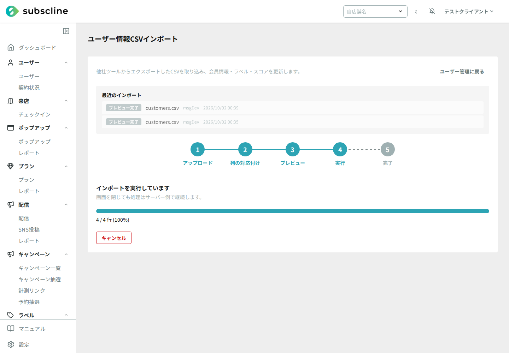
Task: Click step 5 完了 circle
Action: tap(387, 150)
